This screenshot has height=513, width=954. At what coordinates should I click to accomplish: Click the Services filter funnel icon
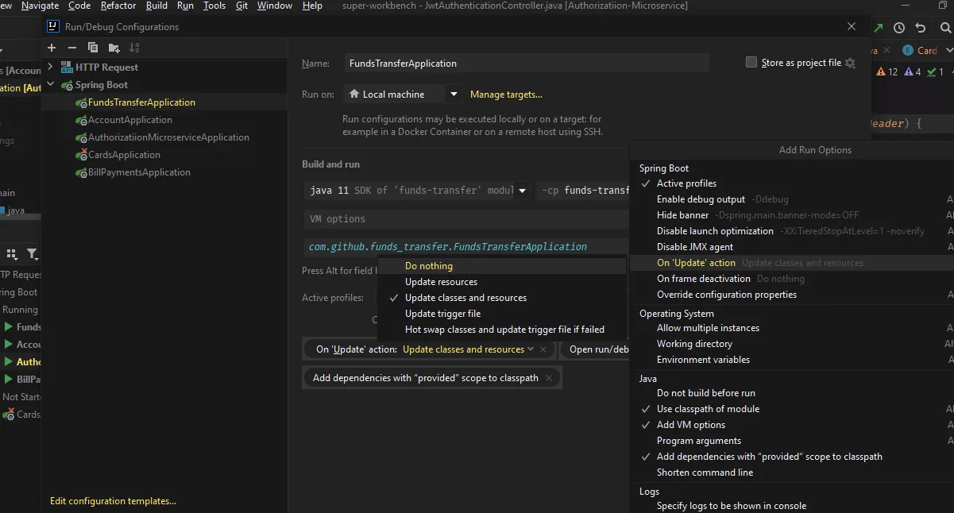(32, 254)
